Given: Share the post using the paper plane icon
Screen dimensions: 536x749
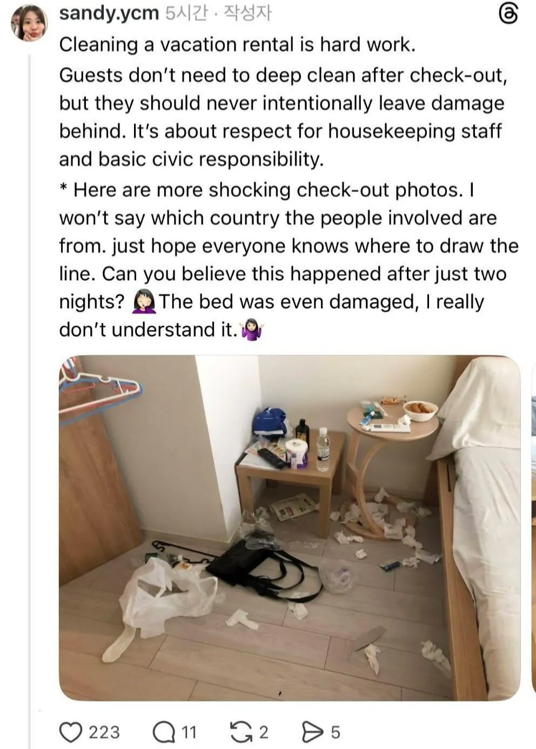Looking at the screenshot, I should [x=312, y=732].
